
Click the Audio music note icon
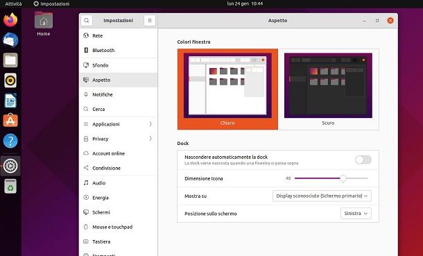[x=86, y=182]
